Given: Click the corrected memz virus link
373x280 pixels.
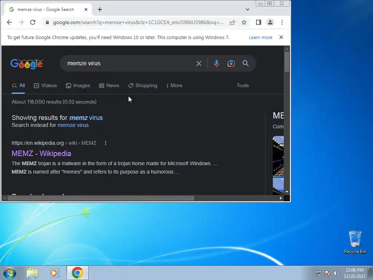Looking at the screenshot, I should click(x=86, y=118).
